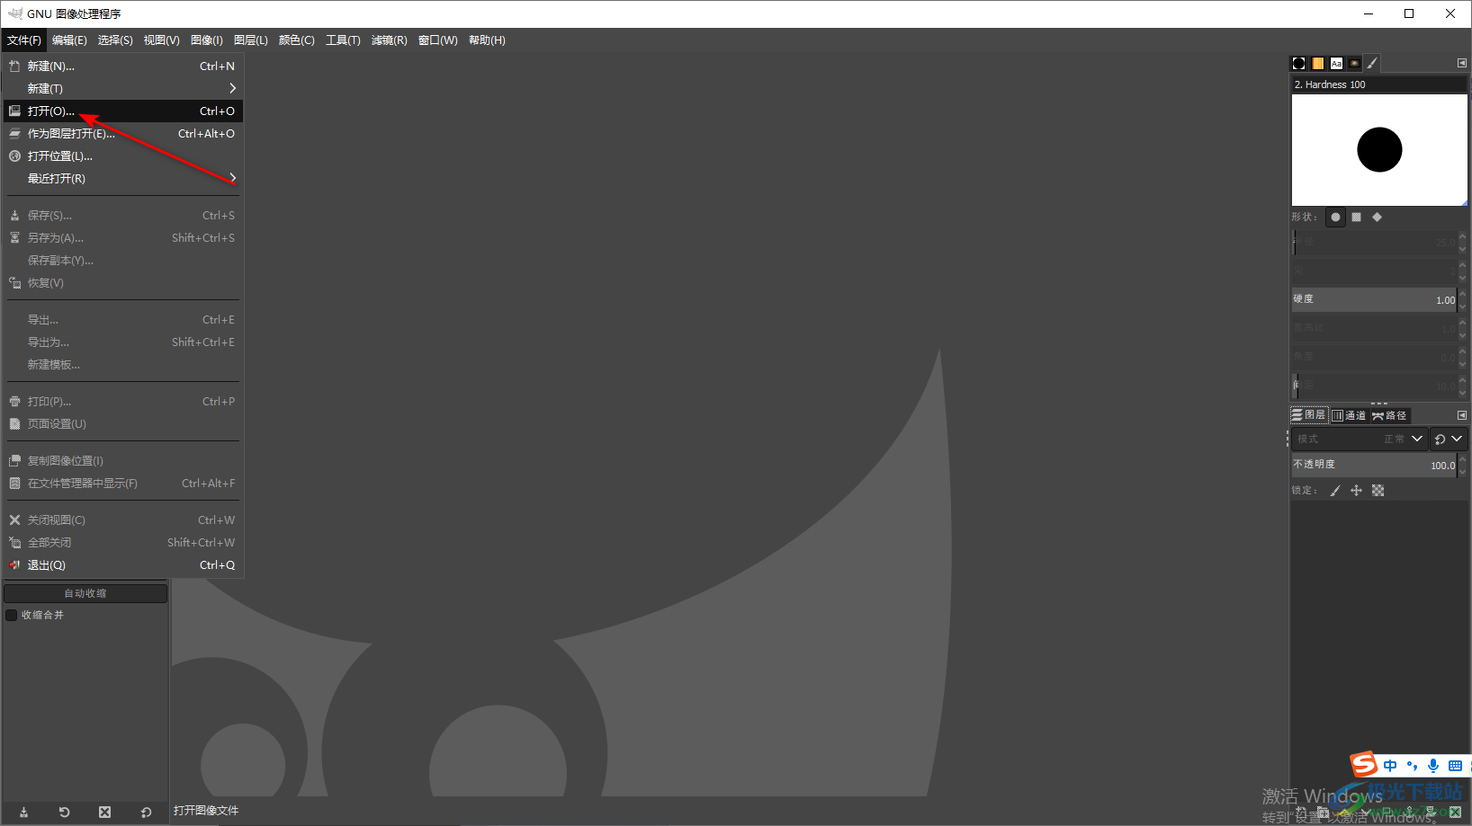Open the 帮助(H) menu
This screenshot has height=826, width=1472.
click(x=487, y=40)
